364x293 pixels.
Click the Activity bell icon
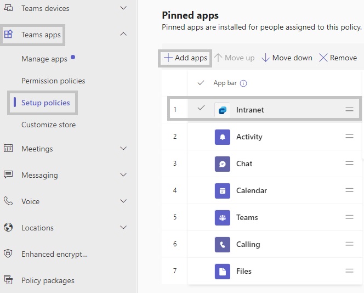[222, 137]
